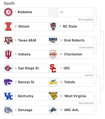Click the Charleston C logo

pyautogui.click(x=53, y=54)
